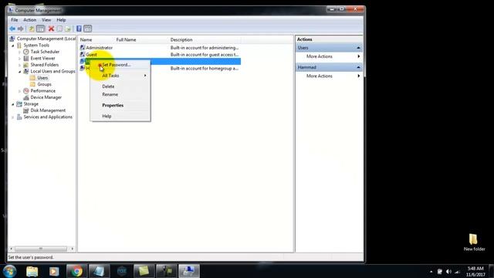
Task: Click tree pane scrollbar right arrow
Action: click(72, 249)
